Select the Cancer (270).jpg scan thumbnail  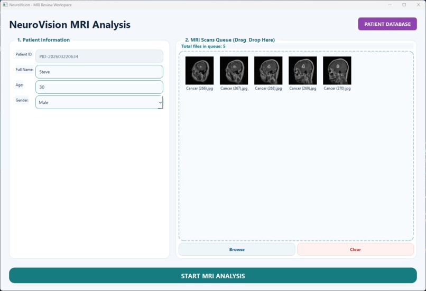[337, 71]
